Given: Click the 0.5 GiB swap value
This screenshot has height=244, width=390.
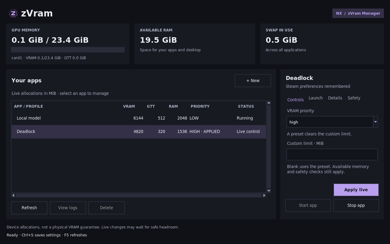Looking at the screenshot, I should point(282,40).
